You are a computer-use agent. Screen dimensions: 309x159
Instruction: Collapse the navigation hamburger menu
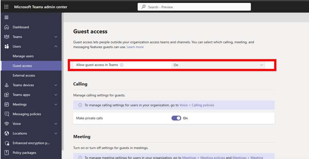[7, 18]
